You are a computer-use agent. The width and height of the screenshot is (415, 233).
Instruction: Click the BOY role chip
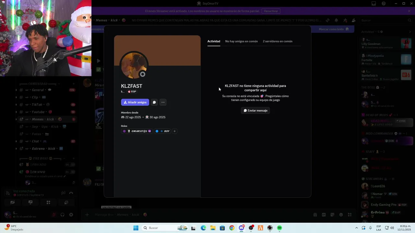click(162, 131)
